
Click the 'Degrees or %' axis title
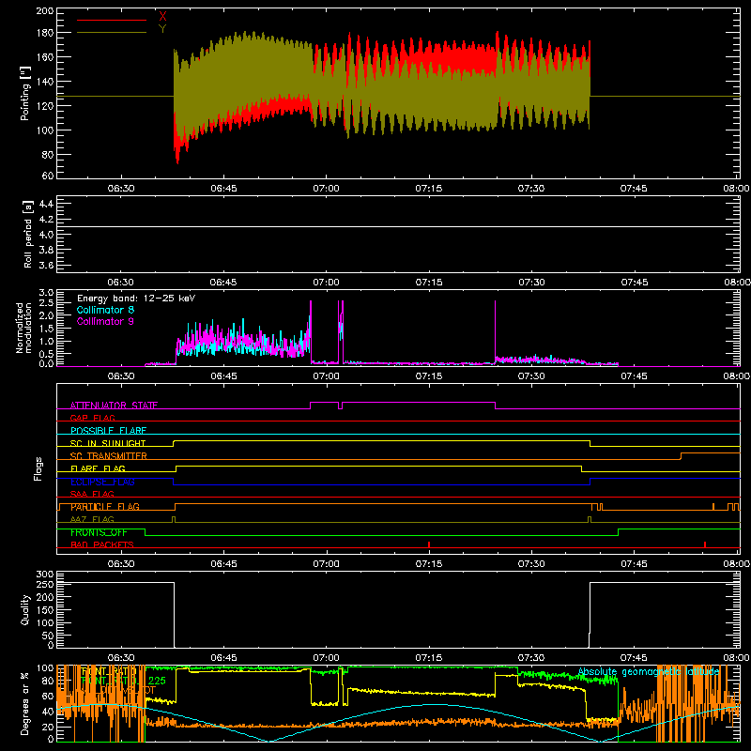pos(25,703)
